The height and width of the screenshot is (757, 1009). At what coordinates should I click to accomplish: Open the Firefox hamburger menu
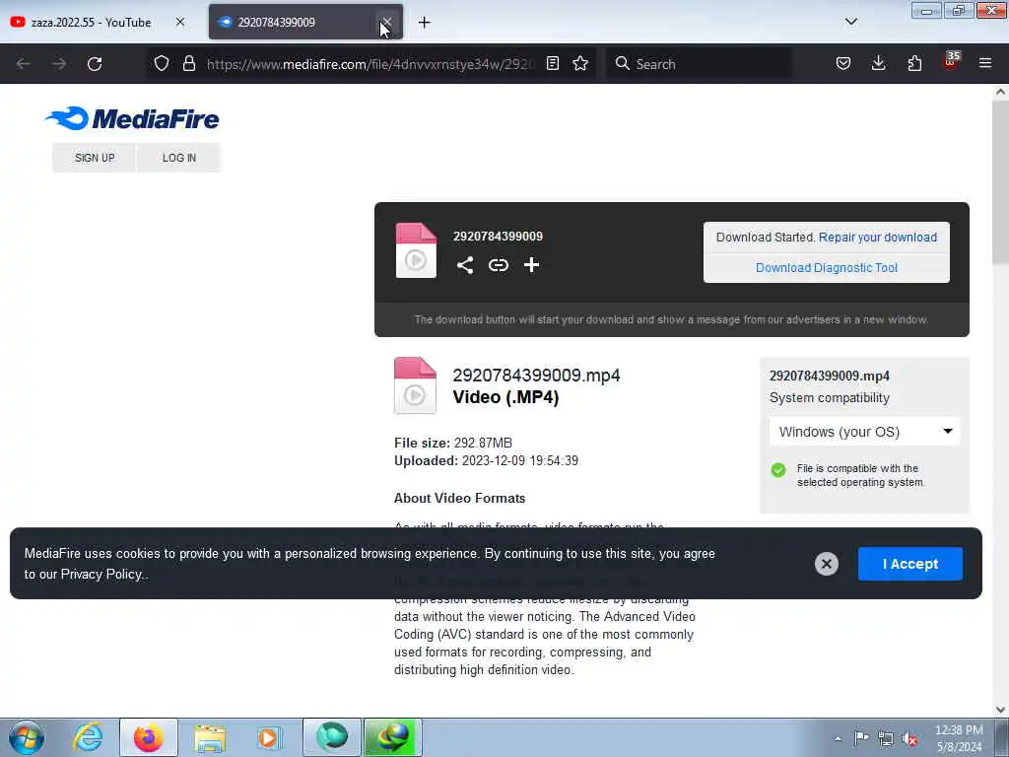[x=985, y=63]
